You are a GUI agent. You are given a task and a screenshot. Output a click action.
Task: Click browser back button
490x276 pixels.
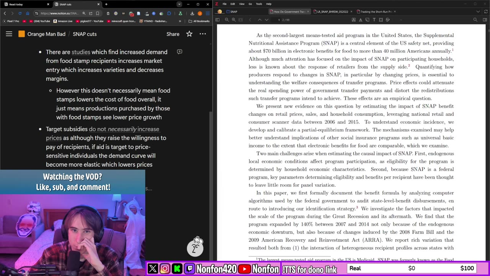5,13
